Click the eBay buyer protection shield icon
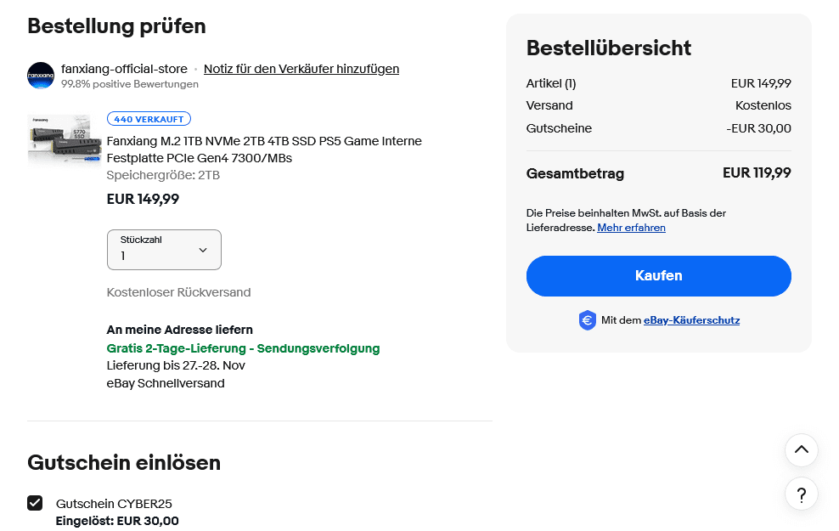Viewport: 839px width, 531px height. click(x=587, y=320)
